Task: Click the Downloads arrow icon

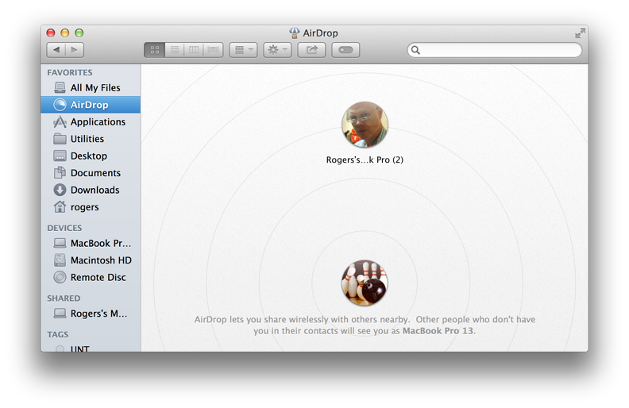Action: (x=60, y=190)
